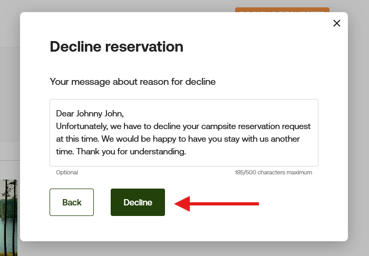369x256 pixels.
Task: Click the word 'Unfortunately' in the message
Action: (x=81, y=126)
